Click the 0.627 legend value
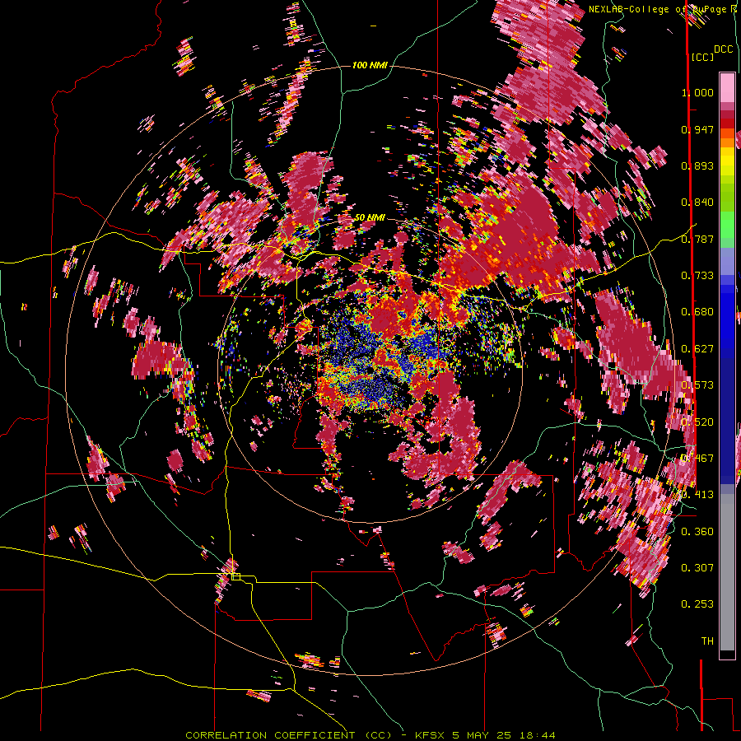The height and width of the screenshot is (741, 741). 697,349
